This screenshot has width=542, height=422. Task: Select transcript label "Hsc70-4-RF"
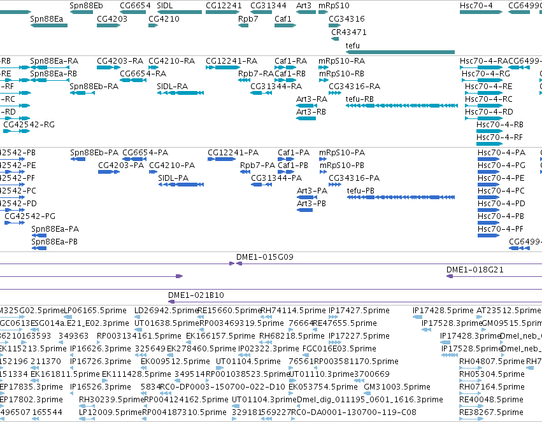click(499, 137)
